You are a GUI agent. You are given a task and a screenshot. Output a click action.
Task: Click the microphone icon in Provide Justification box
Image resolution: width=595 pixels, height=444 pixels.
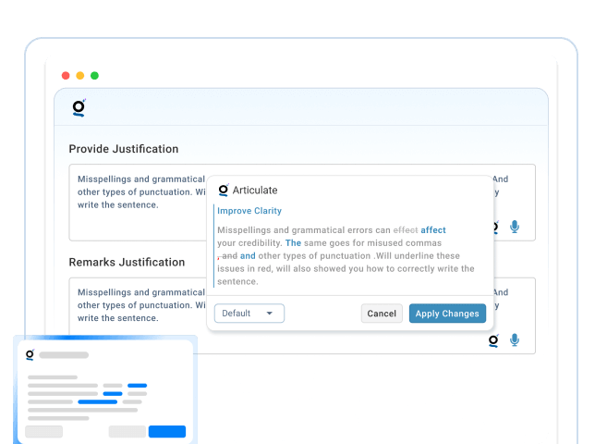(x=515, y=227)
